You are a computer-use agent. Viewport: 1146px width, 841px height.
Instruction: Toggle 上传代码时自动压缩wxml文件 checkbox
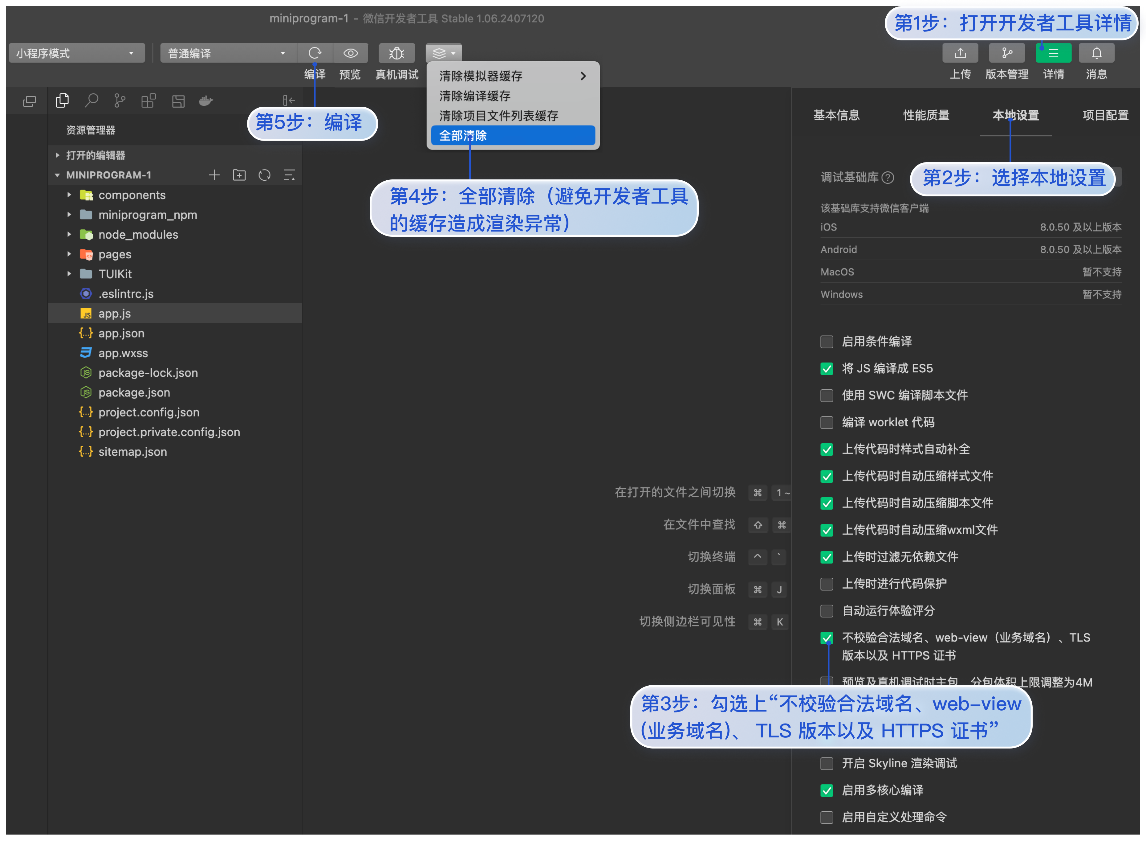tap(826, 530)
